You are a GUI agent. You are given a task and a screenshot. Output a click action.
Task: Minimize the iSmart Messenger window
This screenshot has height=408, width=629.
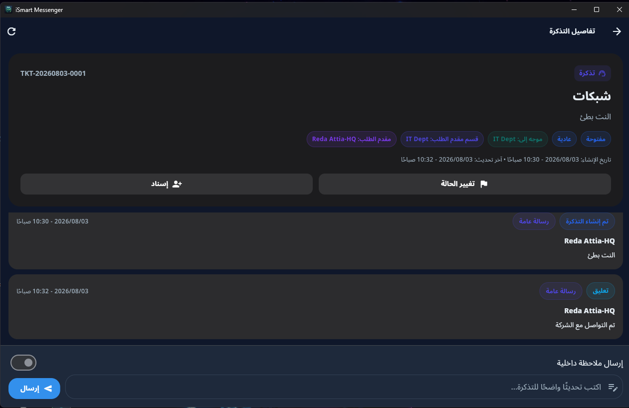574,9
